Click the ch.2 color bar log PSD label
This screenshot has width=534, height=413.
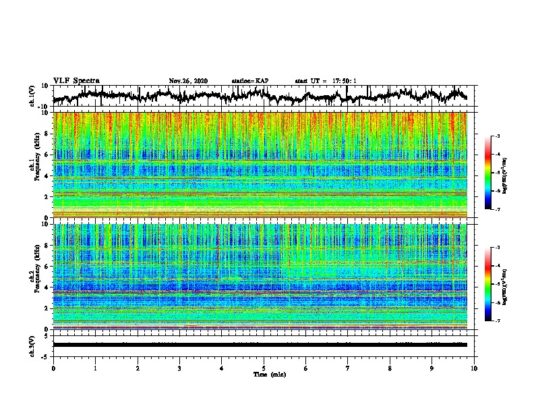click(505, 287)
